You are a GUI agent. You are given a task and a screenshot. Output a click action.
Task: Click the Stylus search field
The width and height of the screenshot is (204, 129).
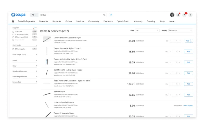[71, 15]
